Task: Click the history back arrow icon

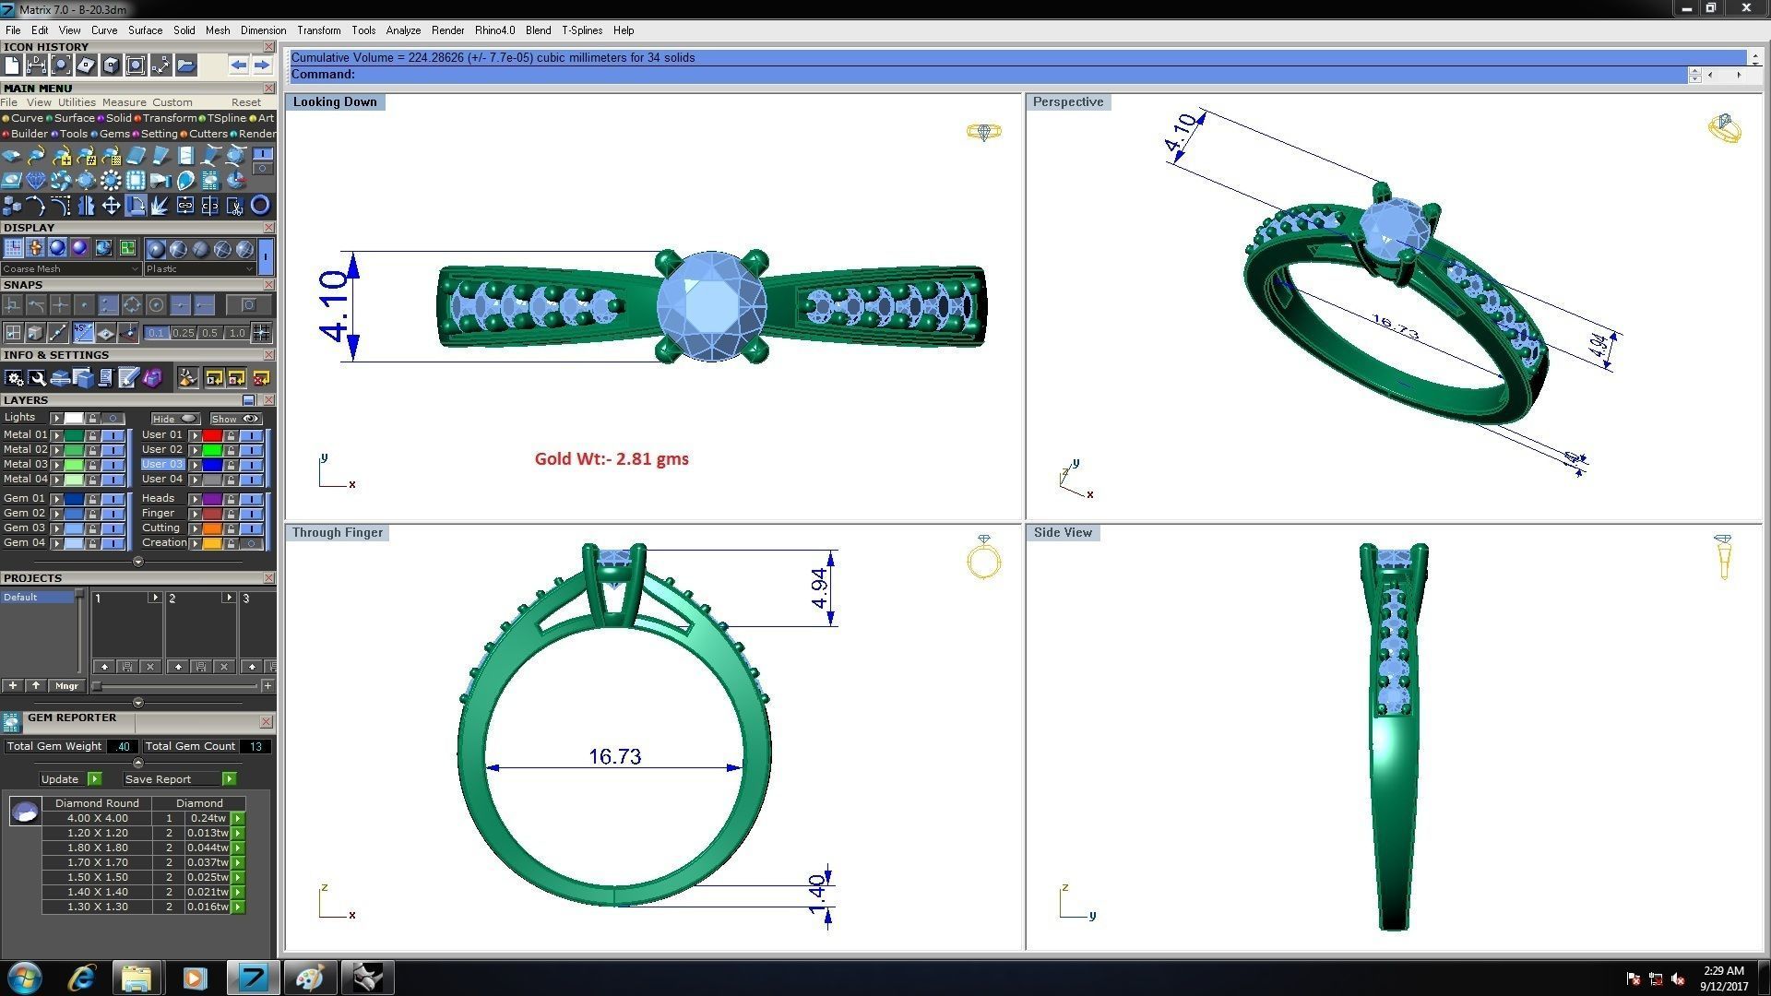Action: (238, 65)
